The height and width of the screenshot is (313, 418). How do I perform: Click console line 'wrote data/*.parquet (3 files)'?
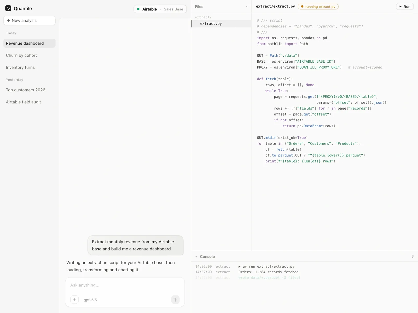coord(269,278)
